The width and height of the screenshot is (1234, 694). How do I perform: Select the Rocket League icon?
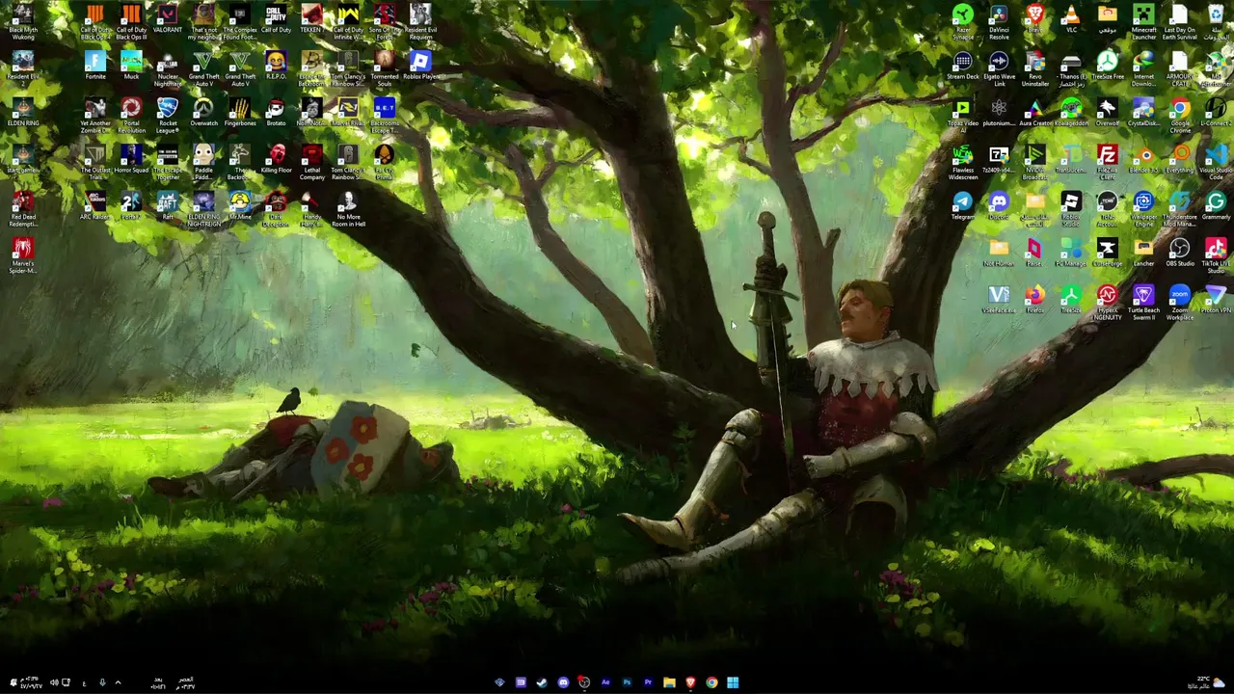tap(168, 115)
